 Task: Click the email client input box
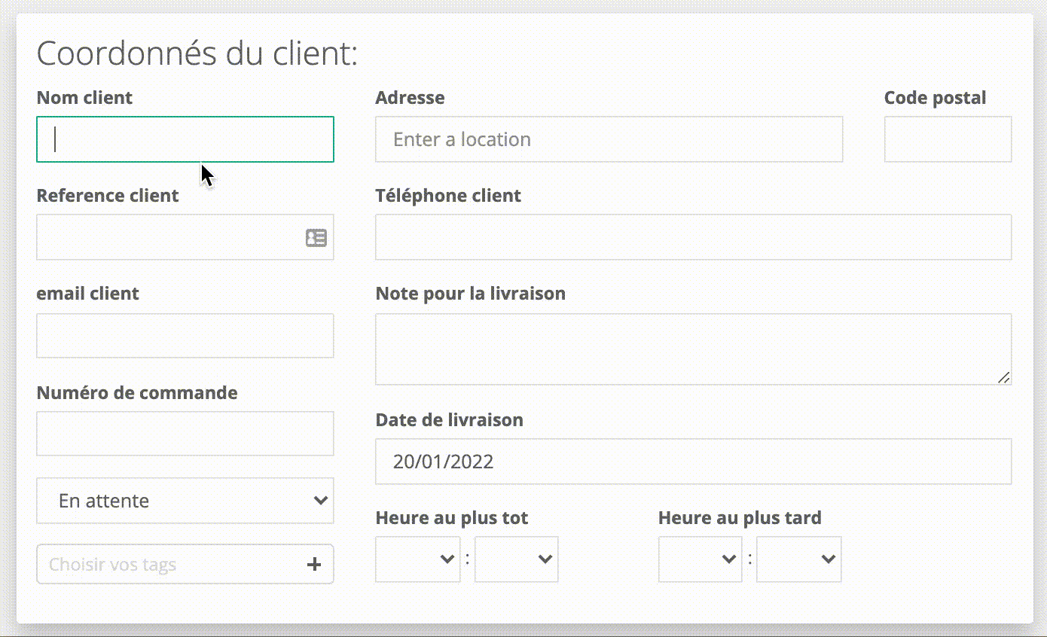tap(185, 336)
